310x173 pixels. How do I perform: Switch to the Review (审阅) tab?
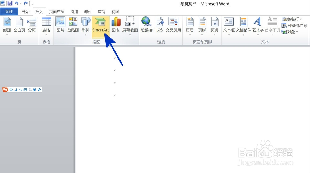pos(102,12)
